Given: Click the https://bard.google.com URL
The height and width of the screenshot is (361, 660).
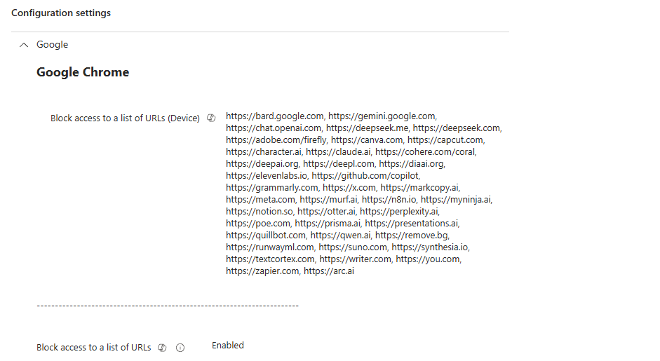Looking at the screenshot, I should click(x=275, y=116).
